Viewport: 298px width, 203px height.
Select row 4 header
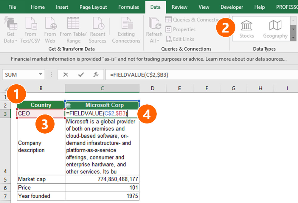[5, 147]
